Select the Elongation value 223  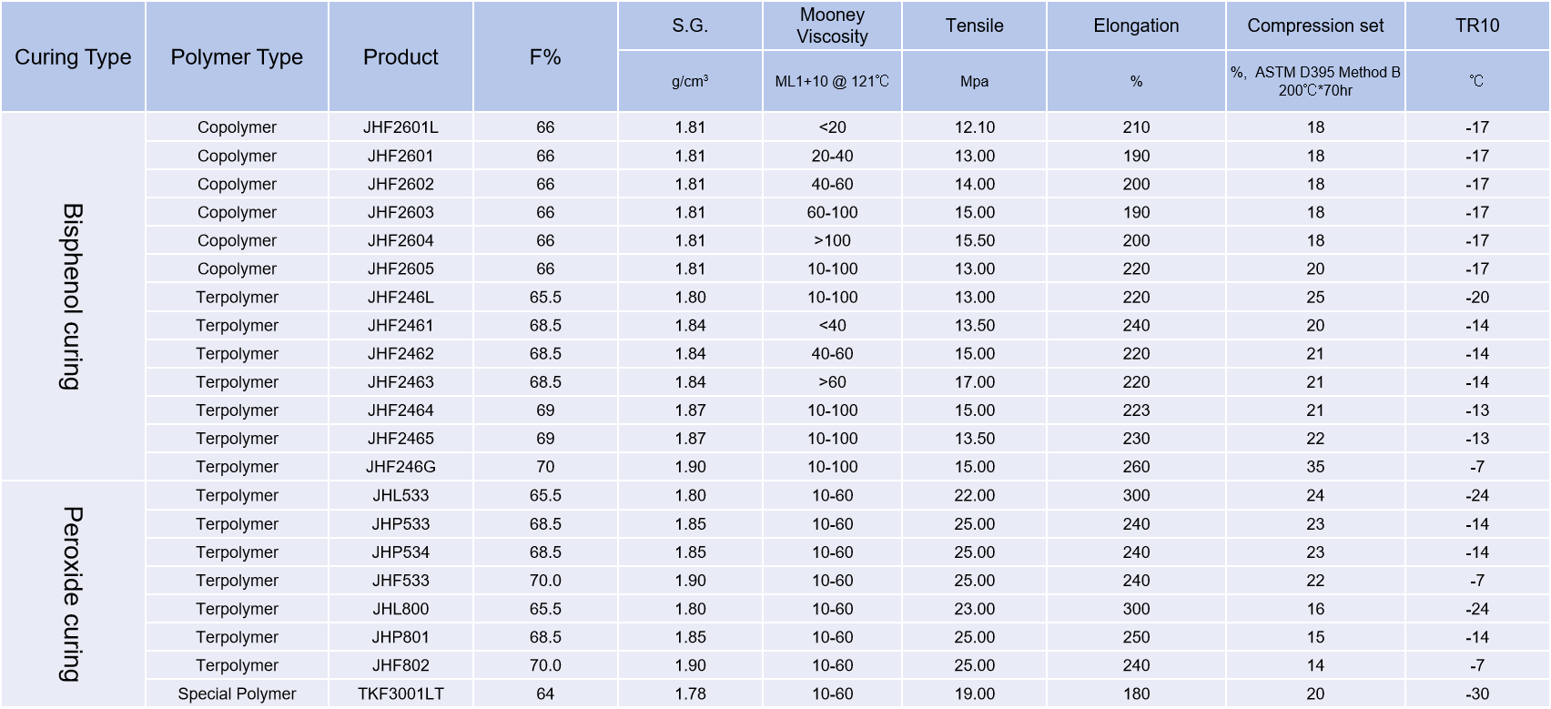pos(1136,410)
